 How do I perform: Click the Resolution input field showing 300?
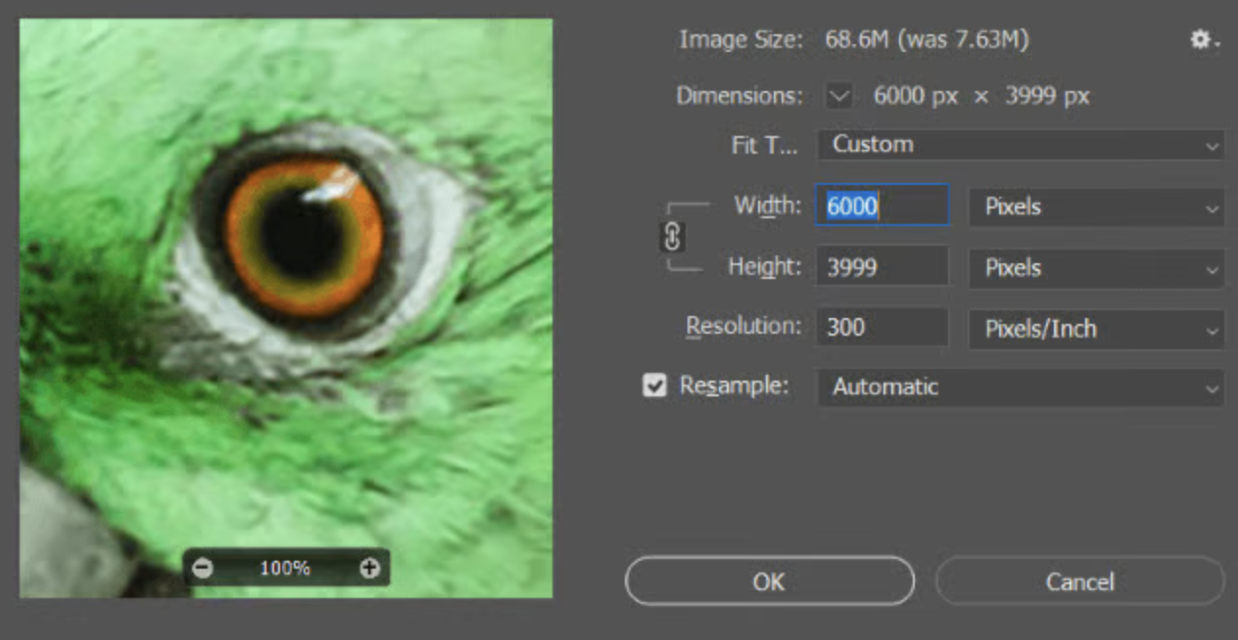[882, 327]
